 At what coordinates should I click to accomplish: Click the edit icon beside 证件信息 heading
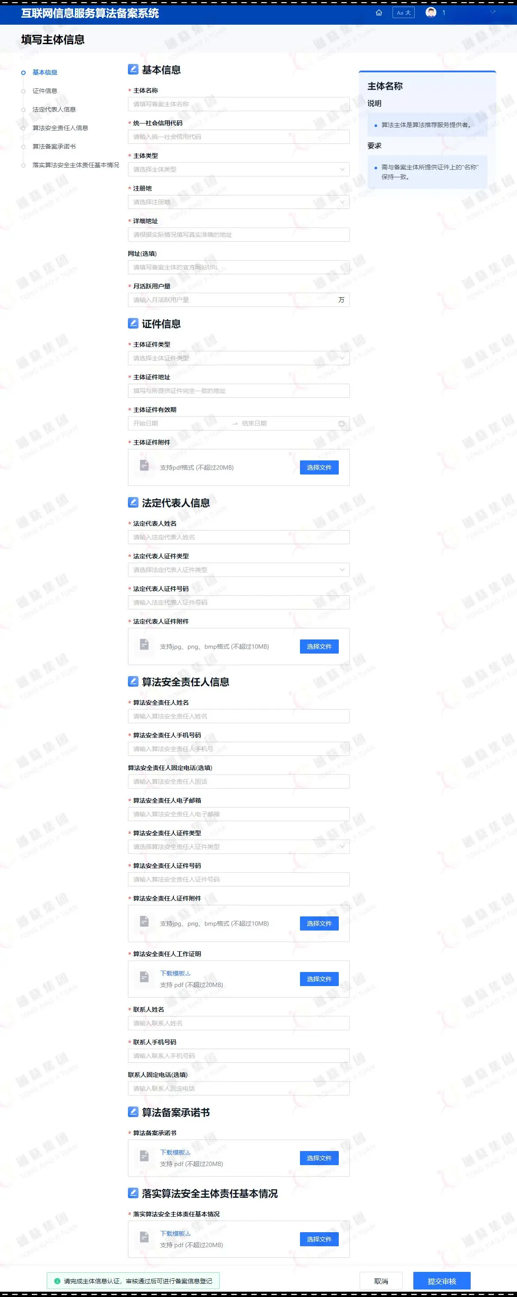133,323
